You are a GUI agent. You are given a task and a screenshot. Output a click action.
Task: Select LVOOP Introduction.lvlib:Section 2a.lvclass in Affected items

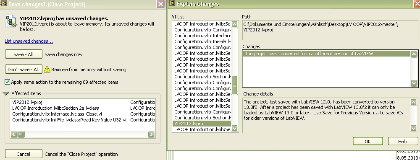pyautogui.click(x=55, y=108)
